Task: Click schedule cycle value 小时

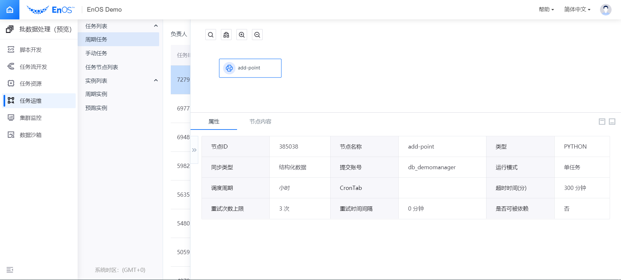Action: click(284, 188)
